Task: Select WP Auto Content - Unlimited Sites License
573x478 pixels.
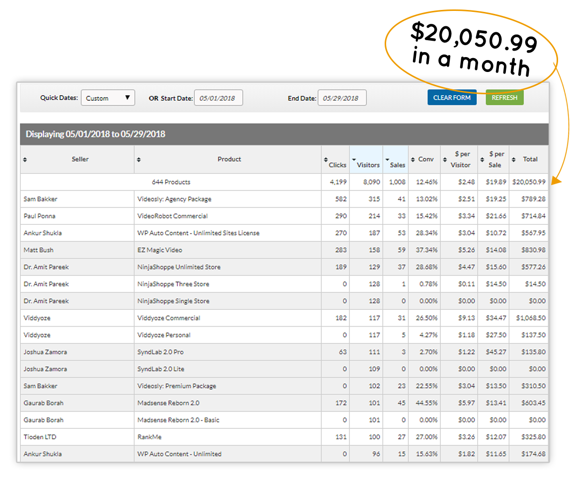Action: [228, 233]
